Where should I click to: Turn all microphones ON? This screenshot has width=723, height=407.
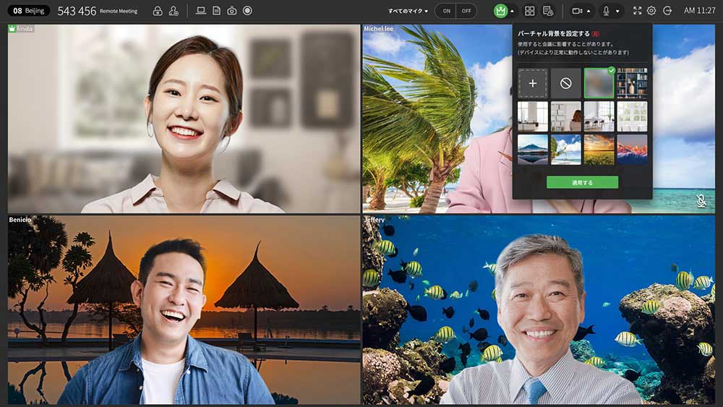(446, 11)
